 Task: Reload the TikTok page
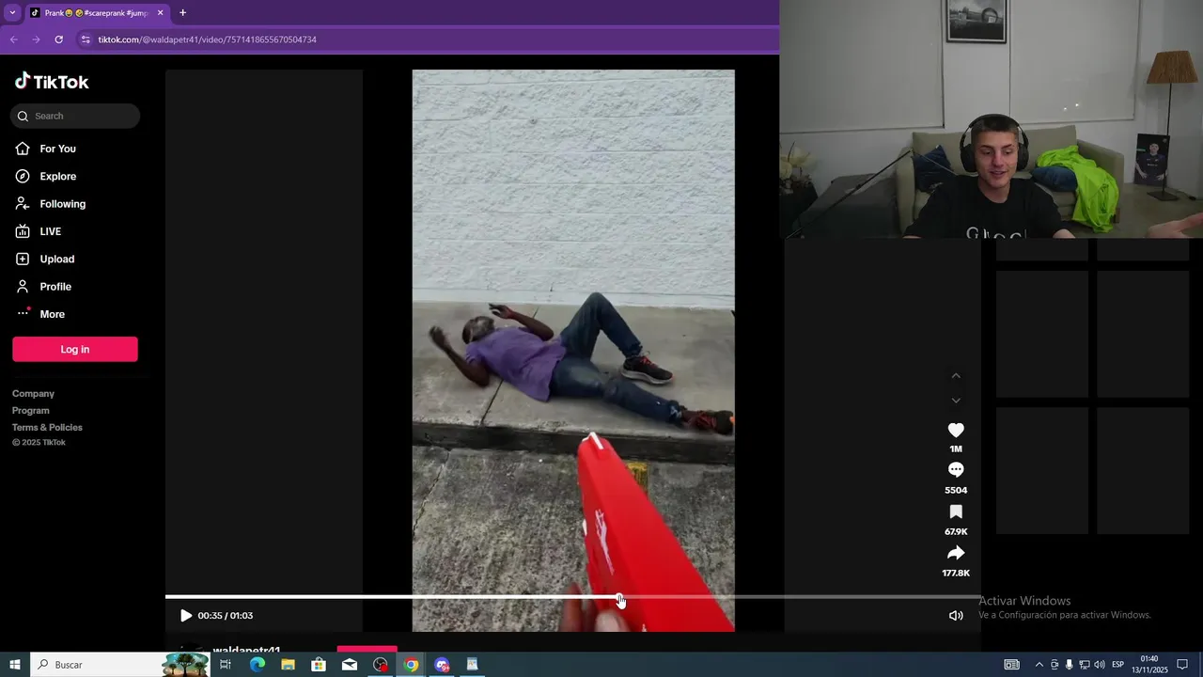[58, 39]
